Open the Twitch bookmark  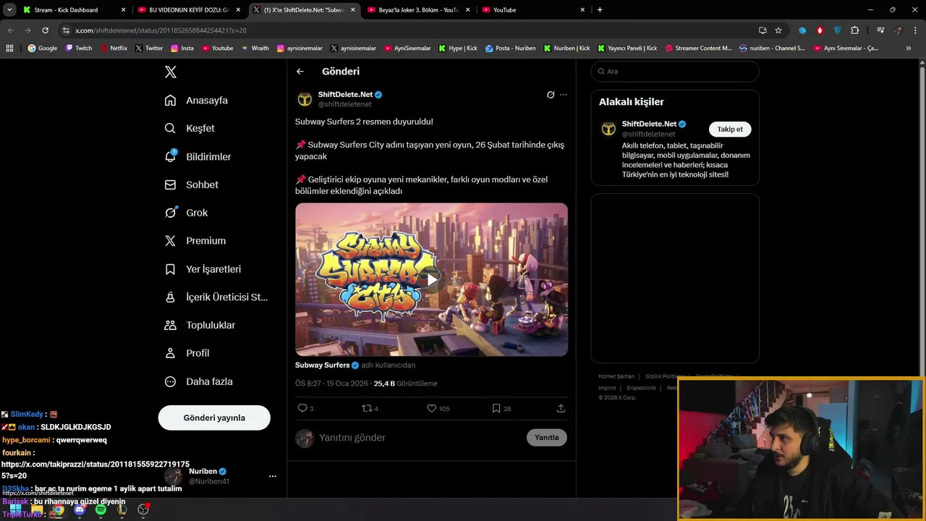79,48
